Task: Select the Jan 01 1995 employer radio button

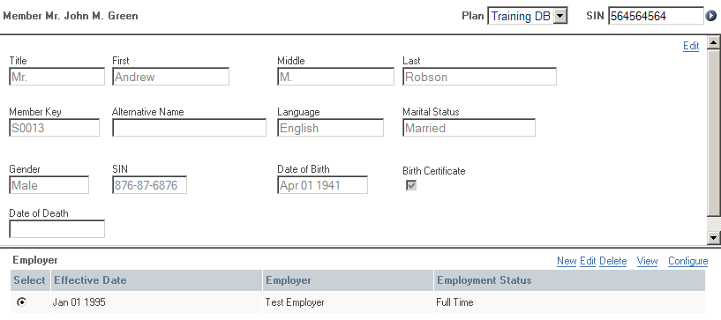Action: coord(21,302)
